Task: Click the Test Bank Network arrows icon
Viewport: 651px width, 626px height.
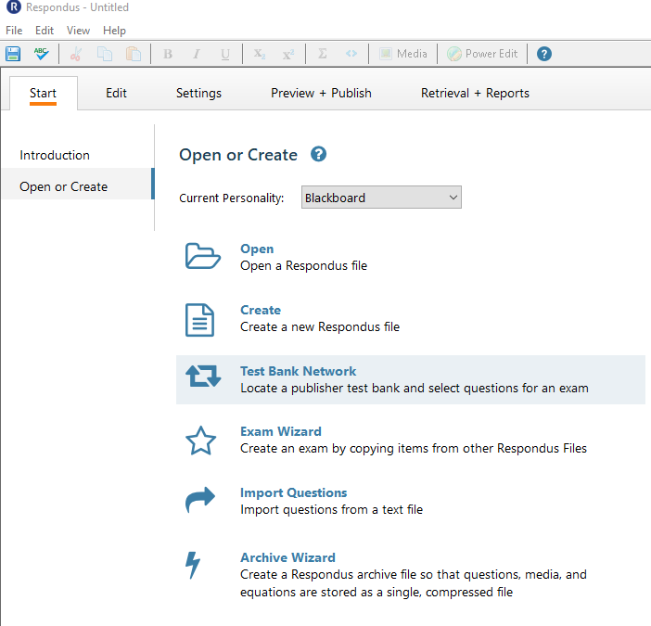Action: tap(203, 377)
